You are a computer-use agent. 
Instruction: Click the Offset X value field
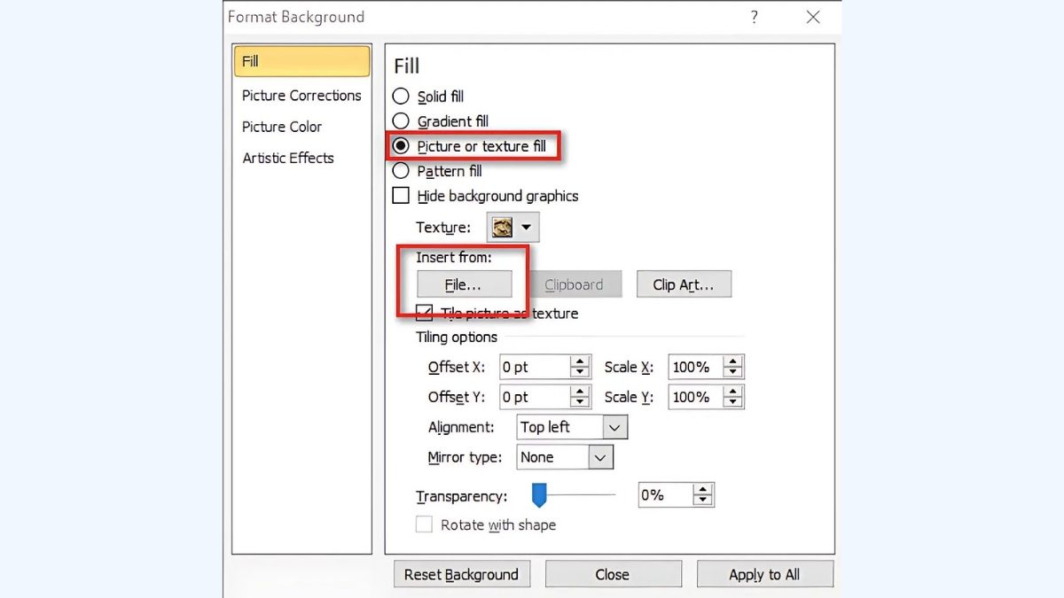pos(533,367)
